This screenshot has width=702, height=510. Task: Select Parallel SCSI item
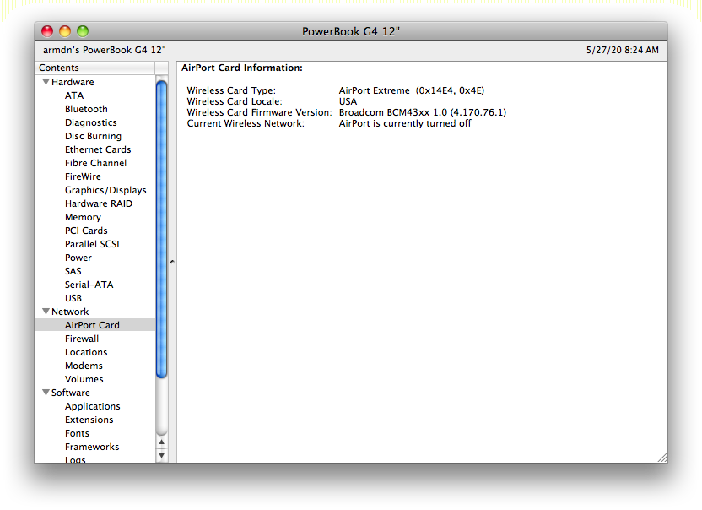coord(92,244)
